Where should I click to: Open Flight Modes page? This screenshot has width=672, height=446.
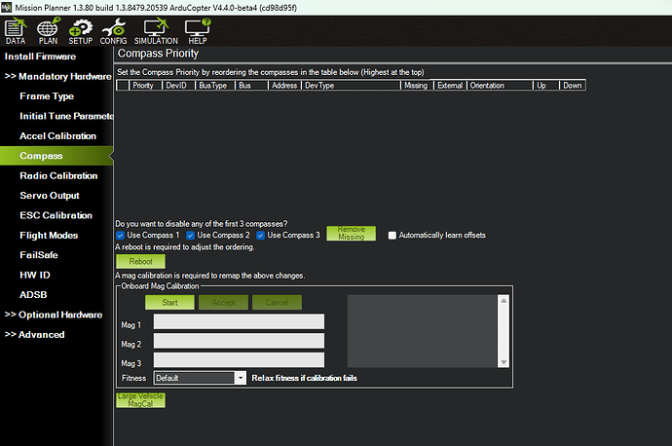pos(49,236)
